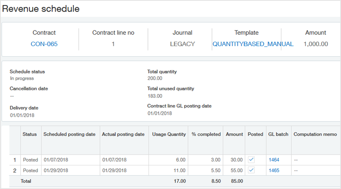341x189 pixels.
Task: Select the Usage Quantity column header
Action: pos(169,134)
